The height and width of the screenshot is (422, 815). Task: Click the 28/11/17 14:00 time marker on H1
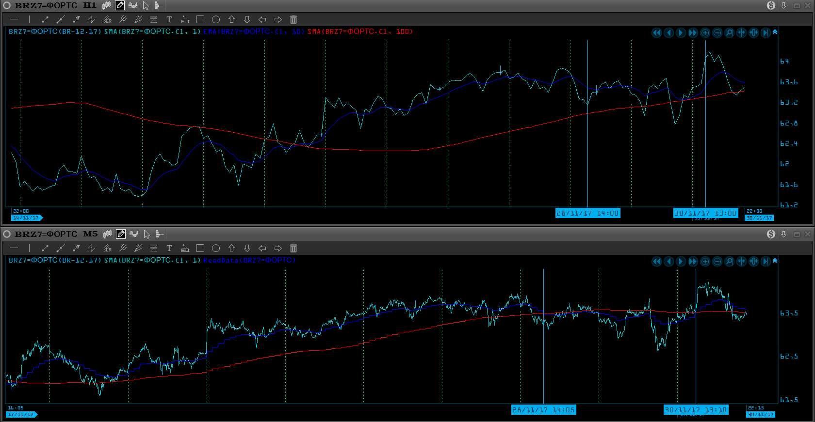tap(587, 213)
